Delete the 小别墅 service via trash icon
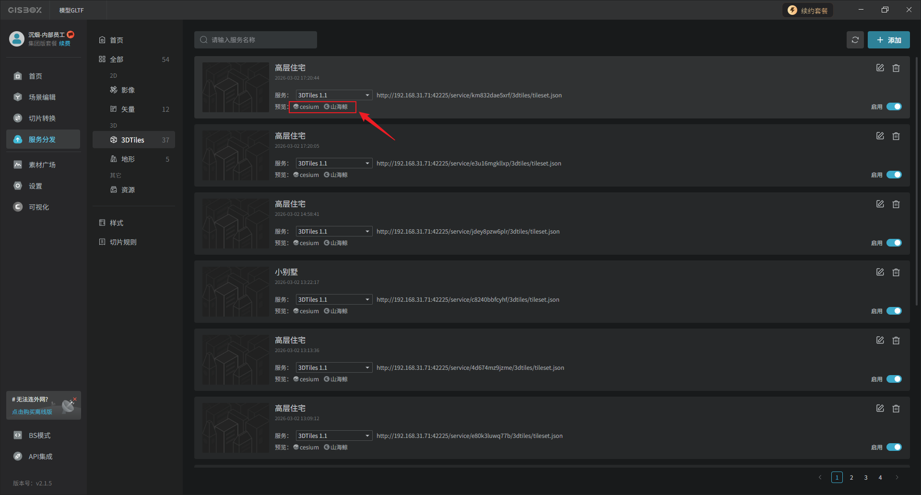 click(896, 272)
